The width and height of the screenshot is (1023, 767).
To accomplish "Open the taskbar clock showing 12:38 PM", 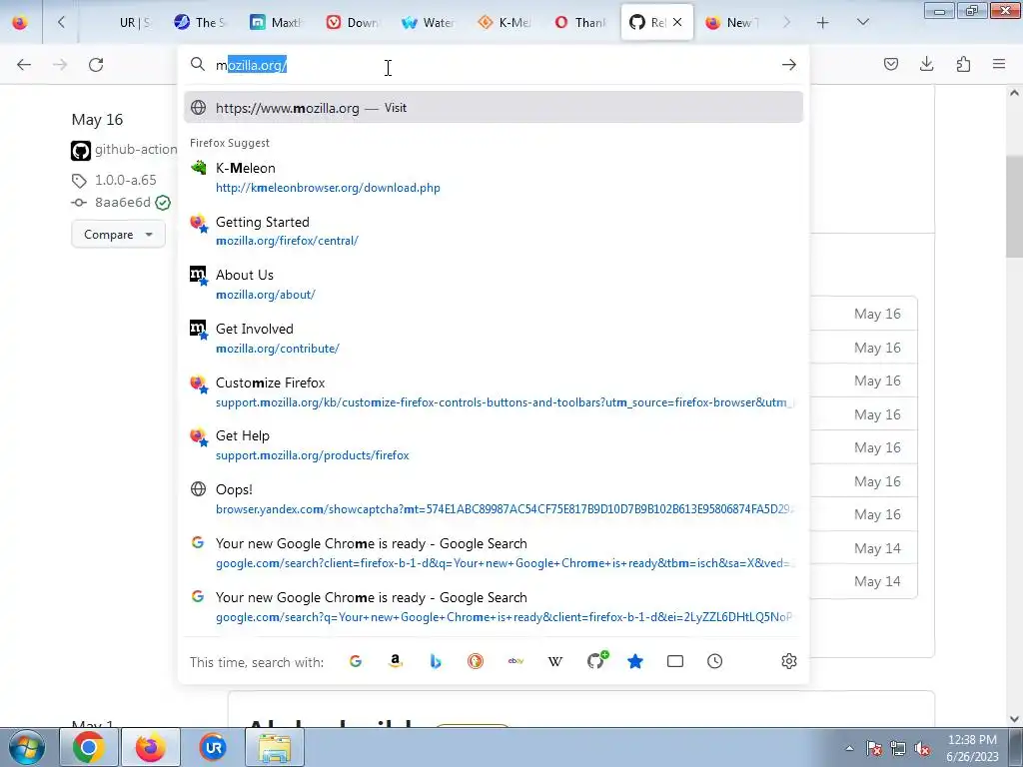I will 972,748.
